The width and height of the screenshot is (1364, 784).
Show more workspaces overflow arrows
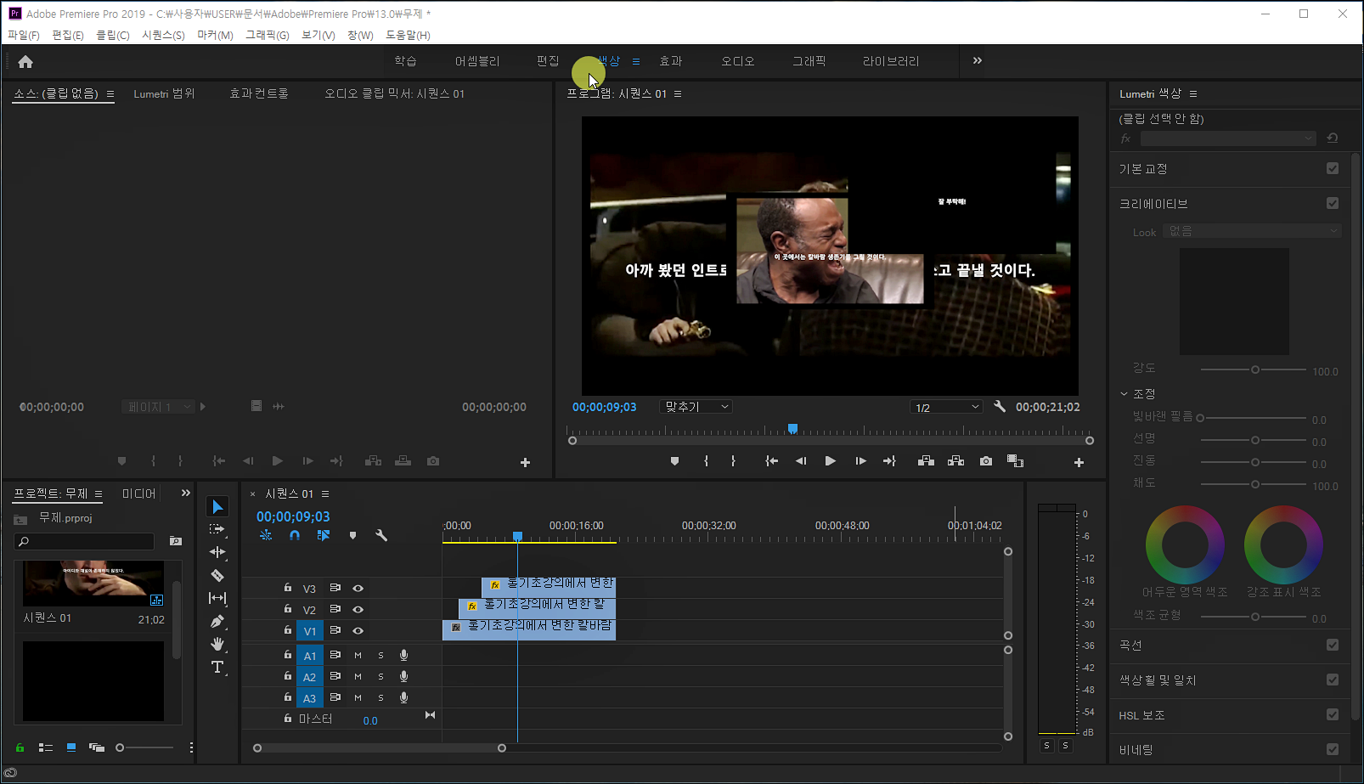click(978, 60)
